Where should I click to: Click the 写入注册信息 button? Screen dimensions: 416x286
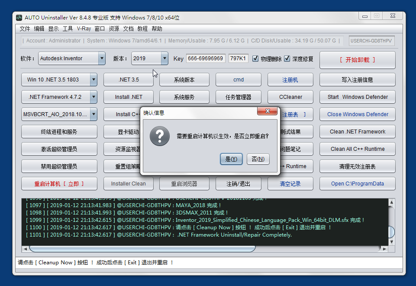(x=358, y=80)
